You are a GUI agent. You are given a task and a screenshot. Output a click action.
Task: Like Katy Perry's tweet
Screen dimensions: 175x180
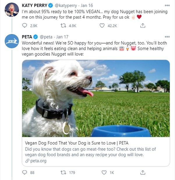(x=102, y=26)
